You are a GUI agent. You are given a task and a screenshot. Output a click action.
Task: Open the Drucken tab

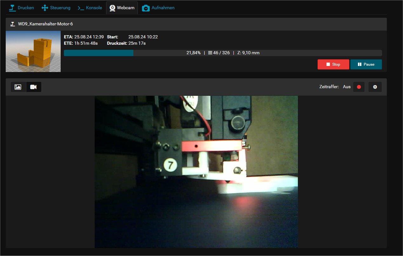coord(22,8)
